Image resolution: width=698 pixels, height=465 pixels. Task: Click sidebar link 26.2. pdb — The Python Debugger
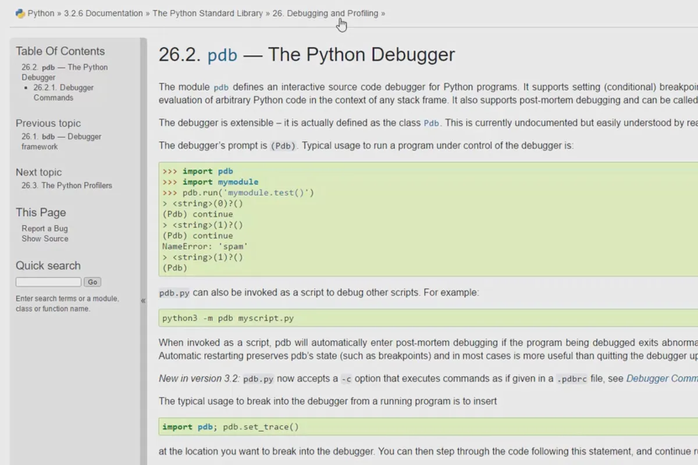point(65,72)
